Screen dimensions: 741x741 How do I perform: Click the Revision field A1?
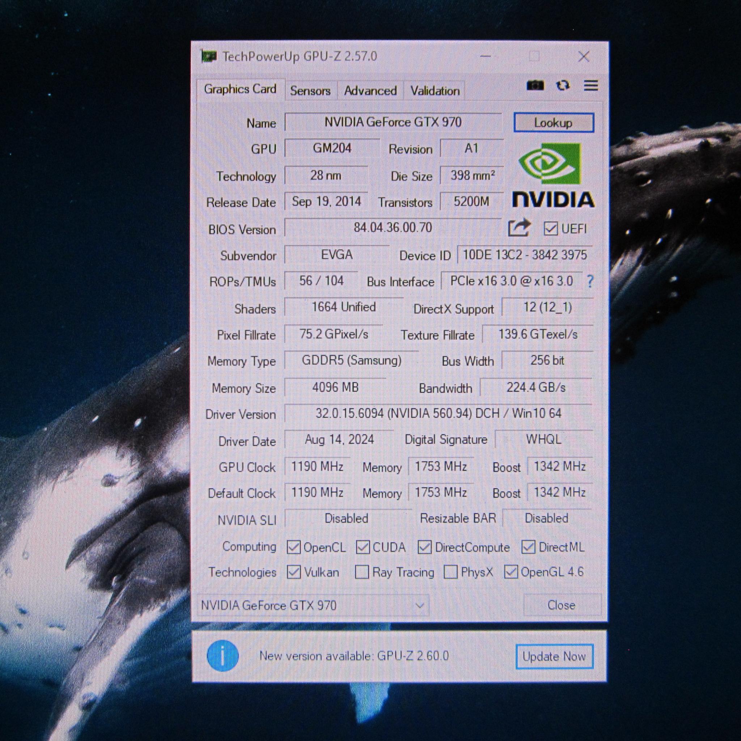click(x=472, y=148)
